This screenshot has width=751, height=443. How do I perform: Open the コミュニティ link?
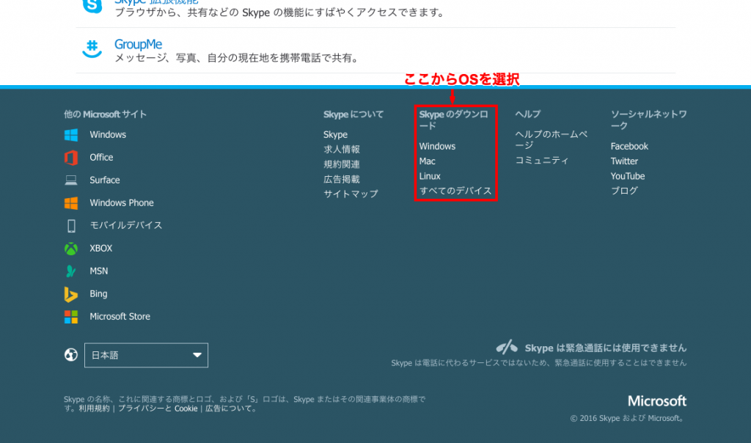542,161
